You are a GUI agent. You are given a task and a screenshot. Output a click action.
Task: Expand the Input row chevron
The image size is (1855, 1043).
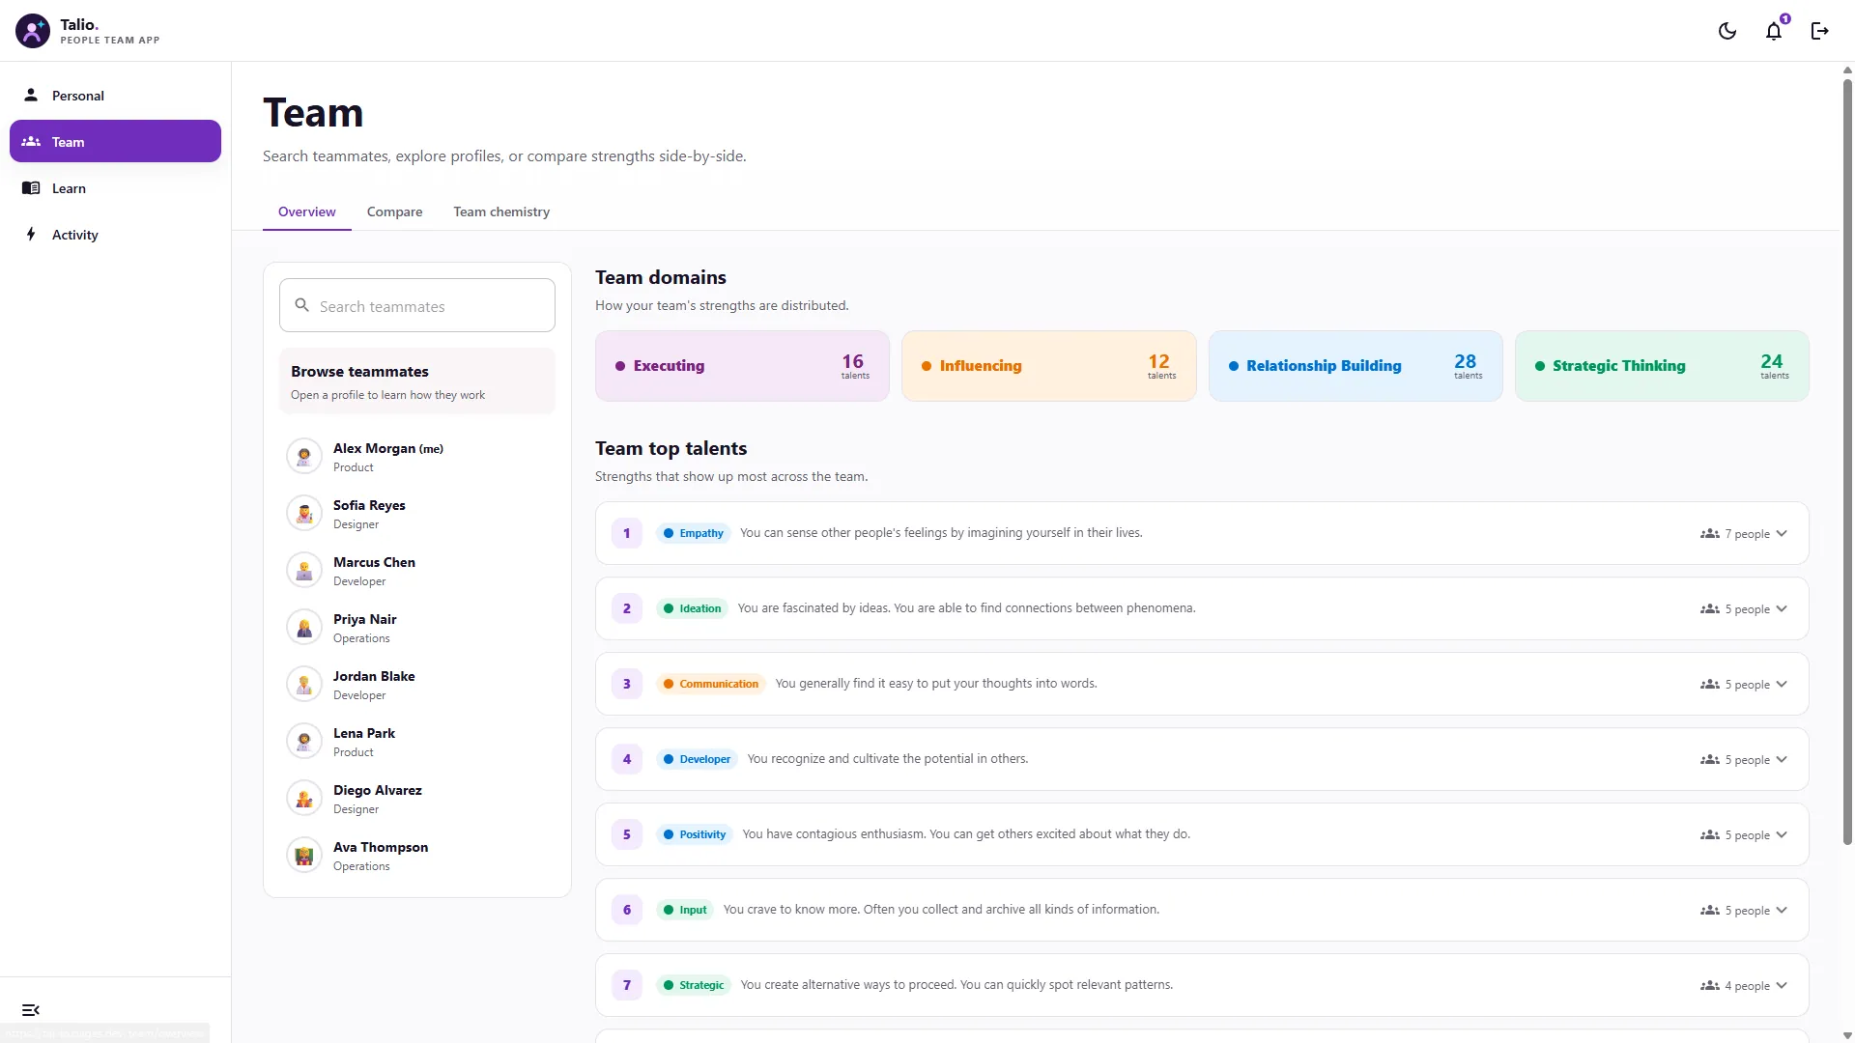1782,910
